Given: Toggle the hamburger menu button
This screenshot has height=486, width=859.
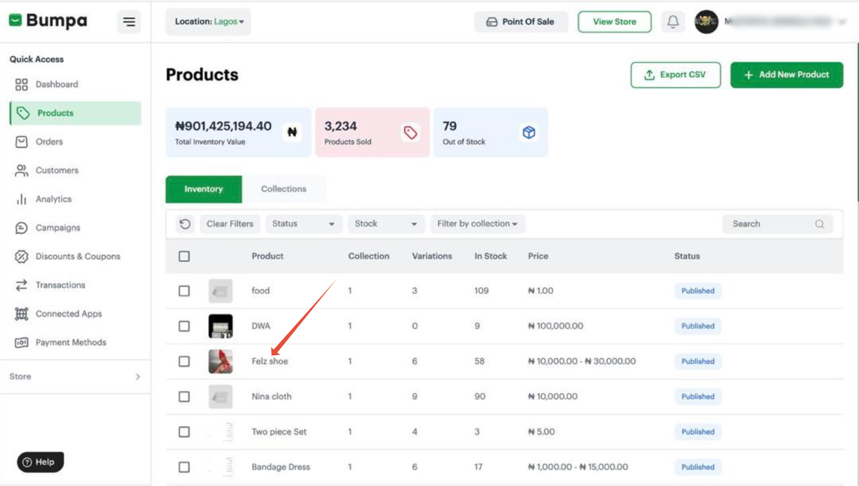Looking at the screenshot, I should [129, 22].
